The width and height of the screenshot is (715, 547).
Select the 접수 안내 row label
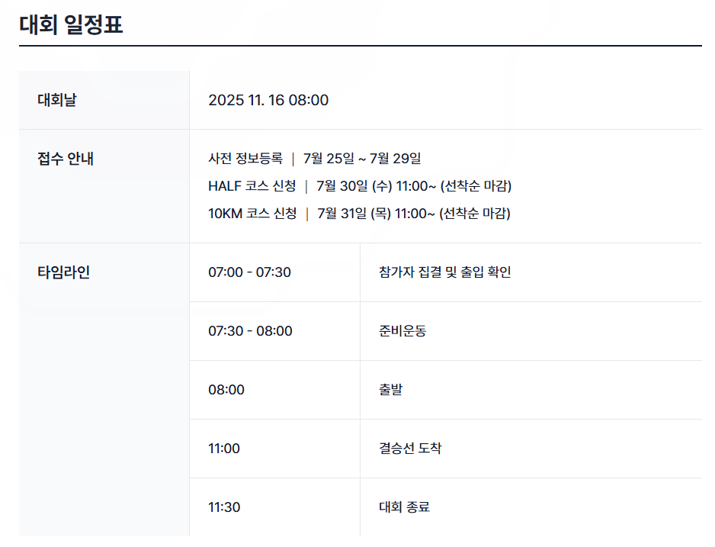tap(66, 159)
